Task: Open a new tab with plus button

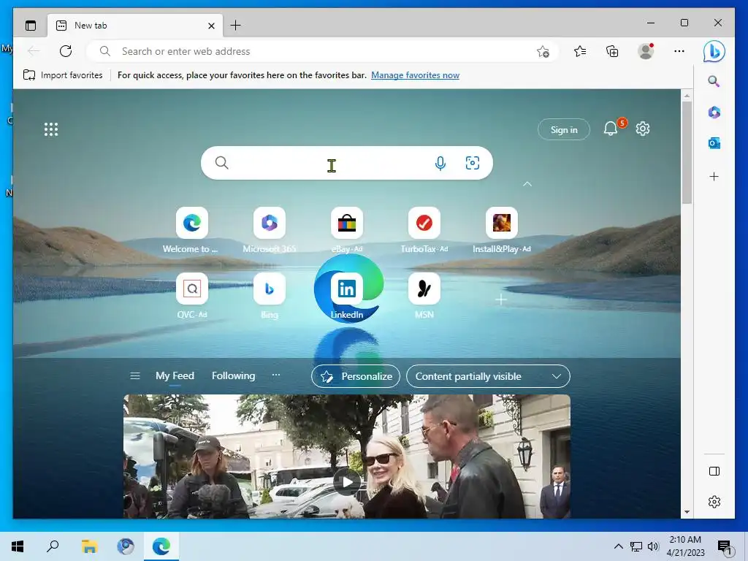Action: (236, 26)
